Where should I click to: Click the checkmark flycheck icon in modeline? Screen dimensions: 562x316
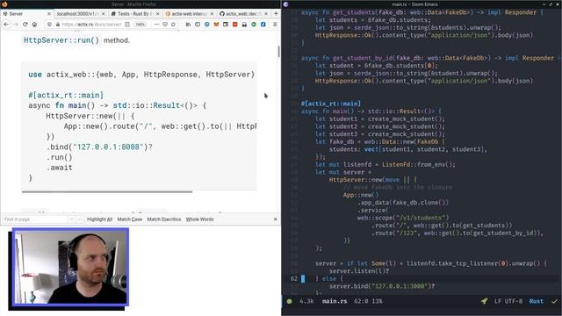[555, 301]
